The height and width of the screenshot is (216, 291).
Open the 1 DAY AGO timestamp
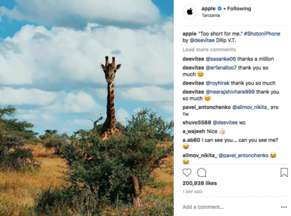[x=193, y=192]
